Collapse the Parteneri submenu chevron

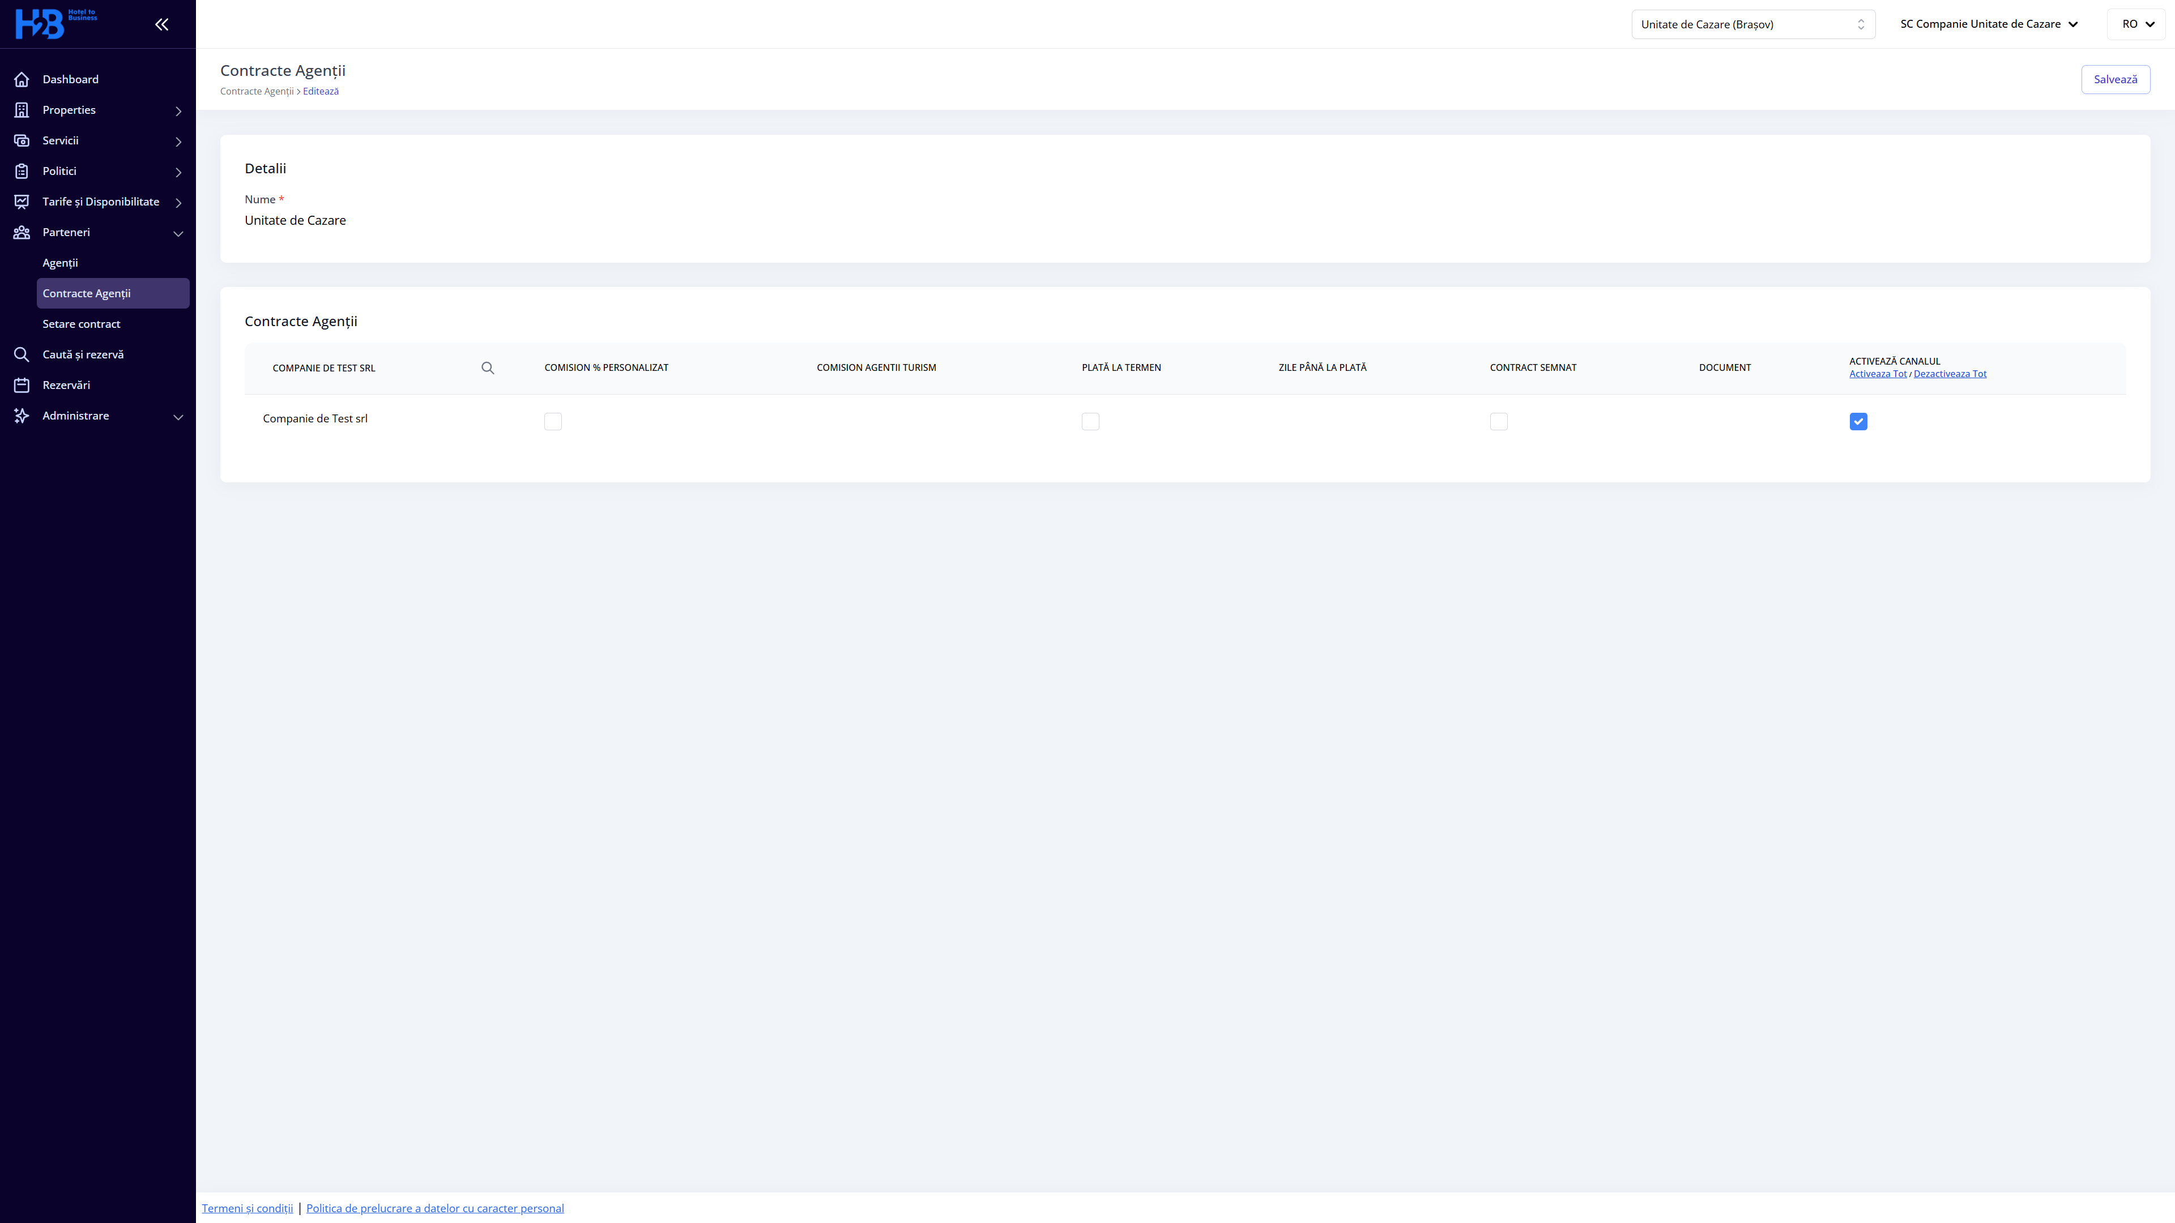pyautogui.click(x=178, y=234)
